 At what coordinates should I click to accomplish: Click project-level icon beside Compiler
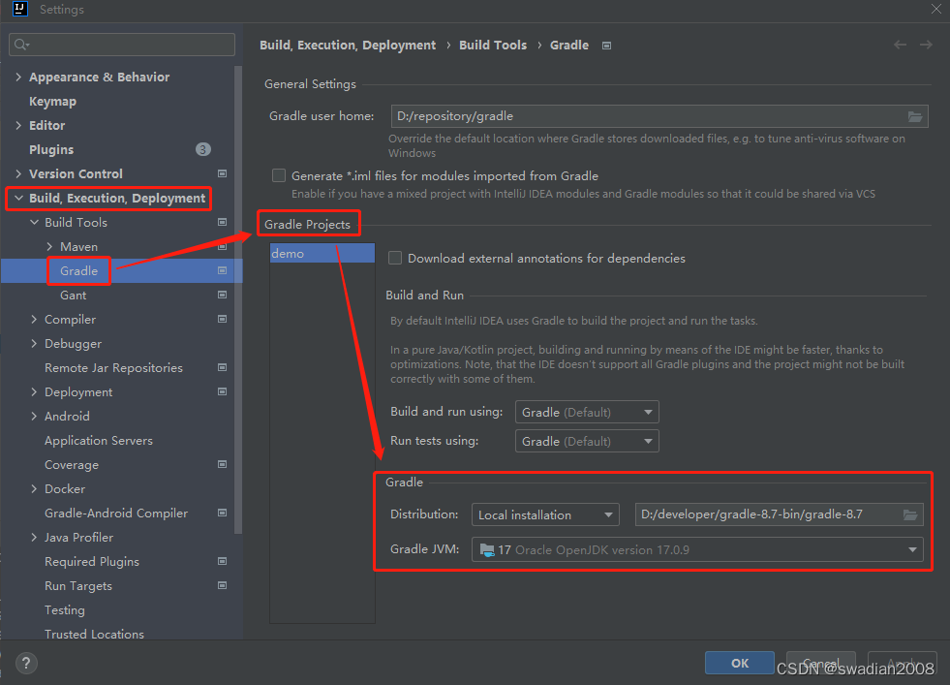pos(223,320)
